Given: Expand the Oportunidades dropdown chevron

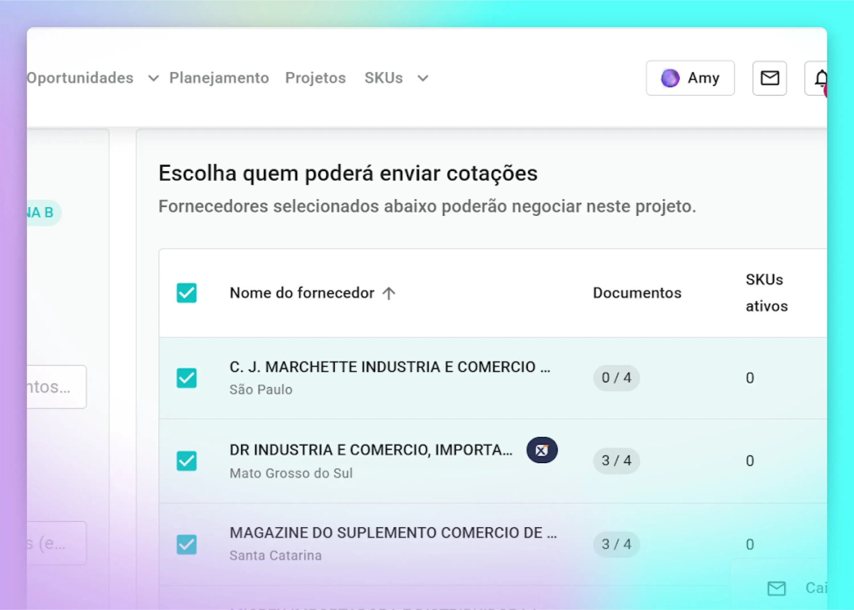Looking at the screenshot, I should (153, 79).
